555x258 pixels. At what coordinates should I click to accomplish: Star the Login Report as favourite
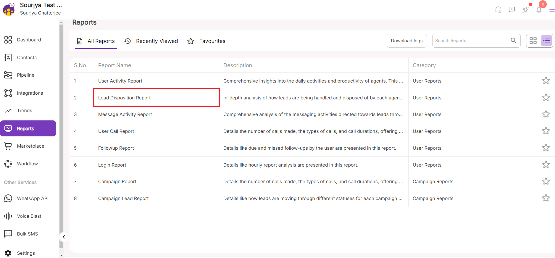546,165
